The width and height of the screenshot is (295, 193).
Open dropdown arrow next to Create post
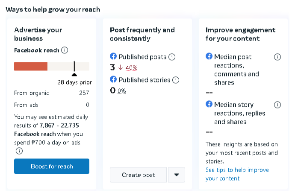tap(177, 175)
